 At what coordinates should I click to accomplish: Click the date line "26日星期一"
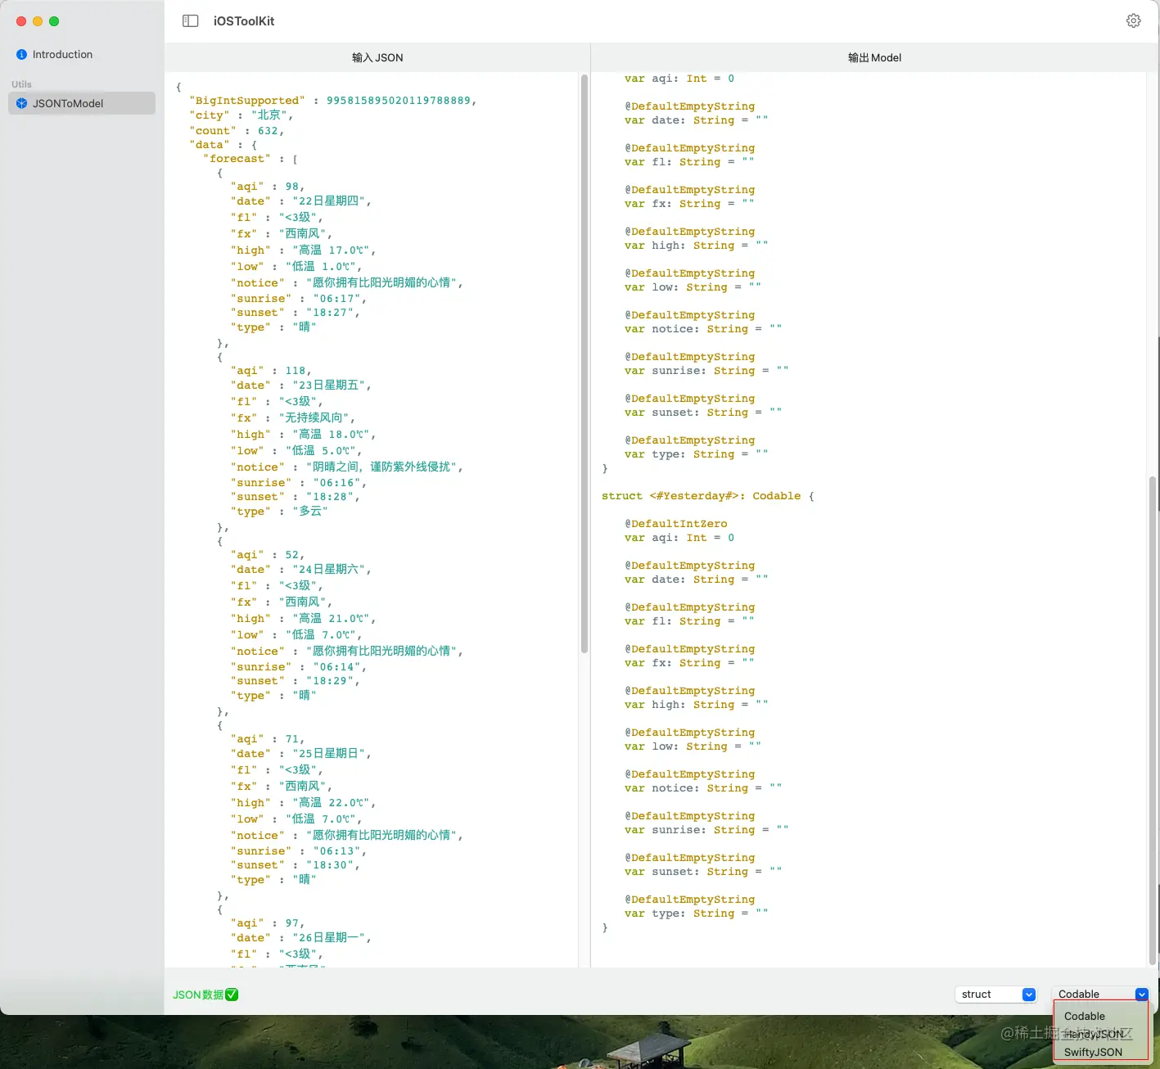[301, 938]
